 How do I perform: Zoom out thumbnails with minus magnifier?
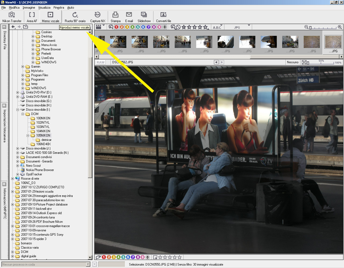(x=306, y=27)
